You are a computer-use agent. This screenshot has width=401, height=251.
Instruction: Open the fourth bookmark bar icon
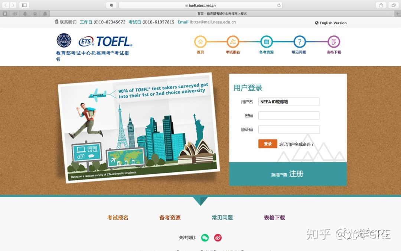point(35,14)
